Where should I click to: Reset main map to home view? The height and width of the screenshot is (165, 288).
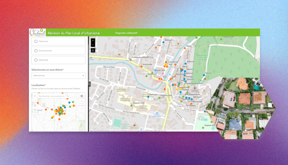coord(93,50)
